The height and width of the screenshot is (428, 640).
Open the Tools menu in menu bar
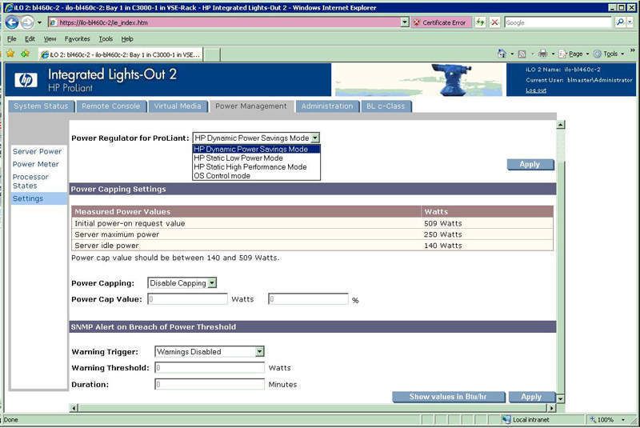106,38
